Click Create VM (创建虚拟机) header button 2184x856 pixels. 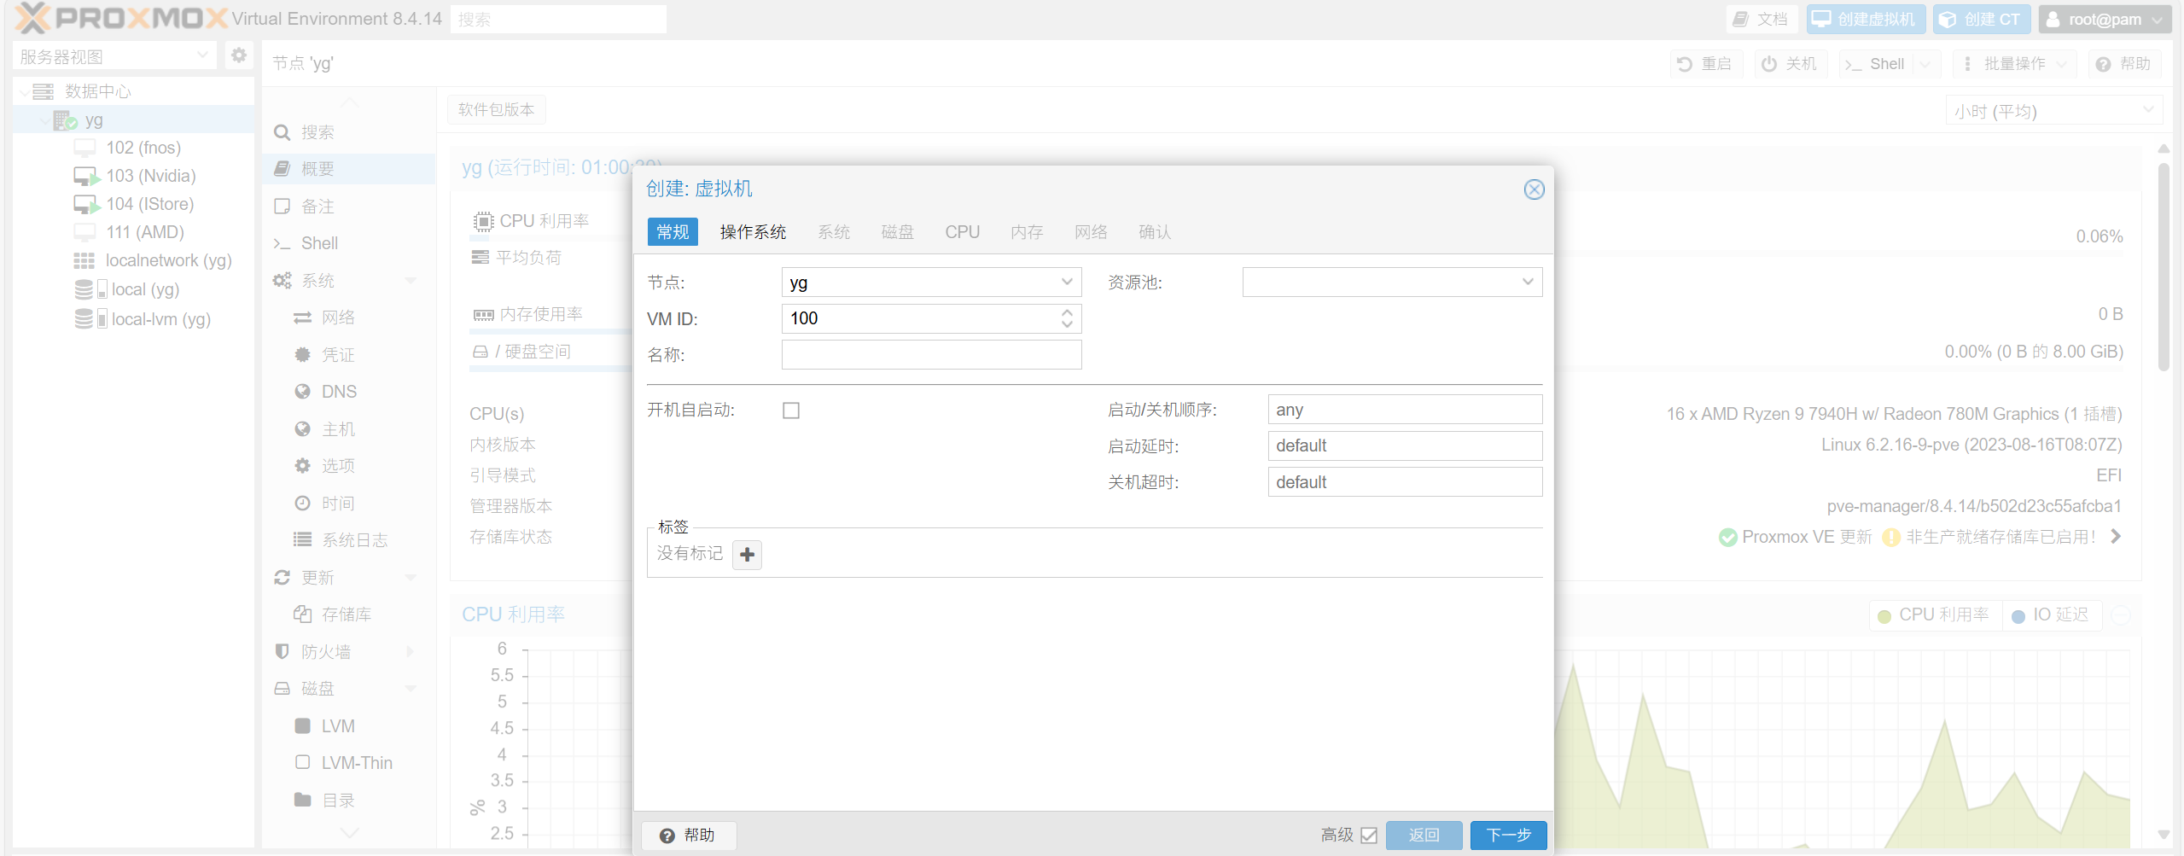1866,19
